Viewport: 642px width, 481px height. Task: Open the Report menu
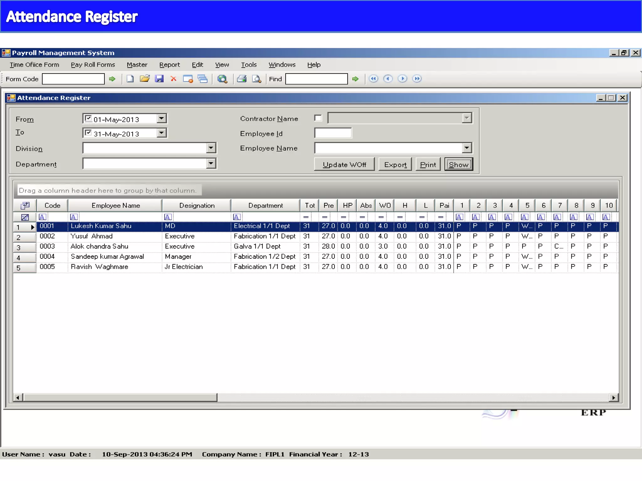point(169,65)
